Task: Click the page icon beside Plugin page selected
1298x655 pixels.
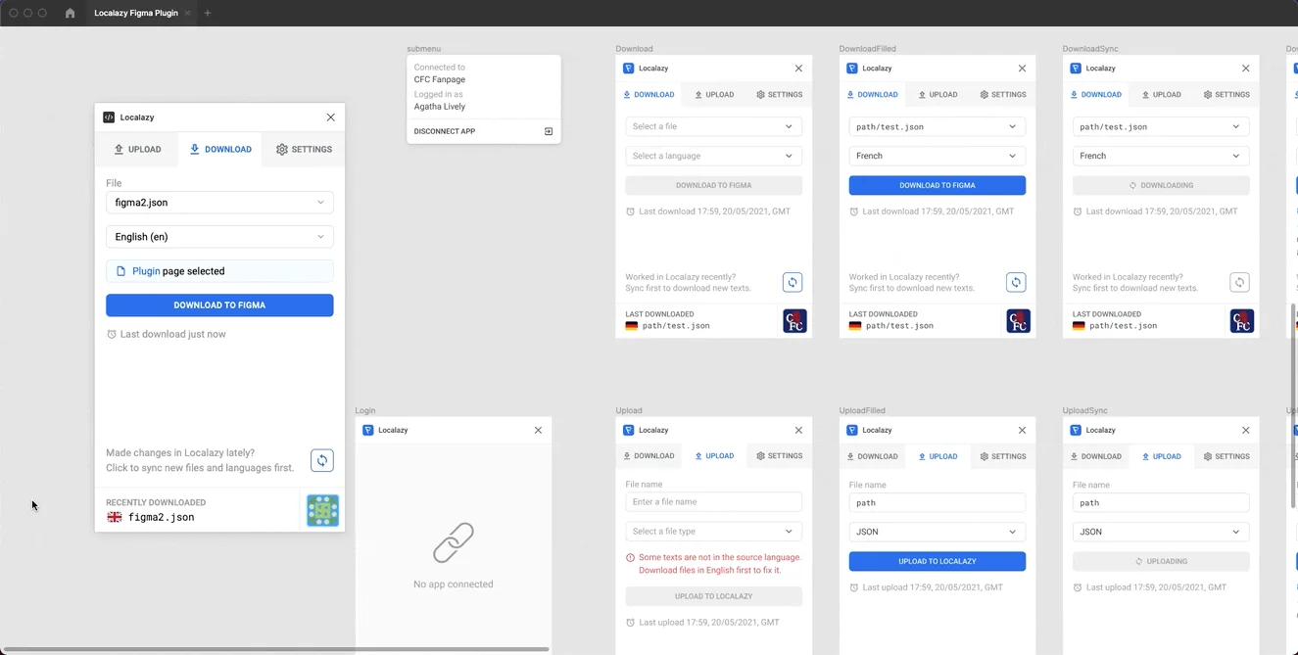Action: pyautogui.click(x=121, y=271)
